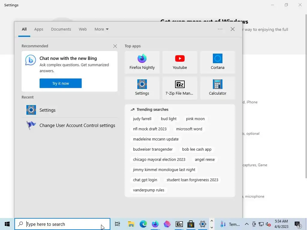Open Settings tile in Top apps

(142, 88)
